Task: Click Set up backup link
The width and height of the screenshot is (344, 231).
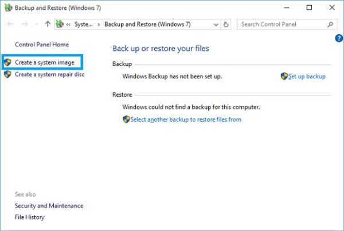Action: (307, 77)
